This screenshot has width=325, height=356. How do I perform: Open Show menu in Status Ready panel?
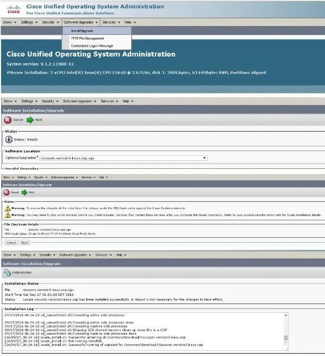tap(10, 102)
